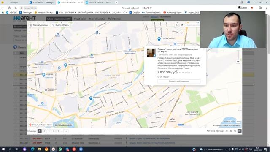270x152 pixels.
Task: Click the next page arrow in pagination
Action: [66, 131]
